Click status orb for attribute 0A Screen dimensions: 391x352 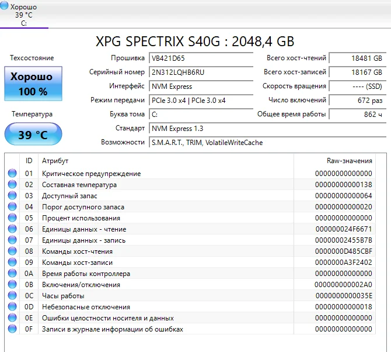[12, 273]
